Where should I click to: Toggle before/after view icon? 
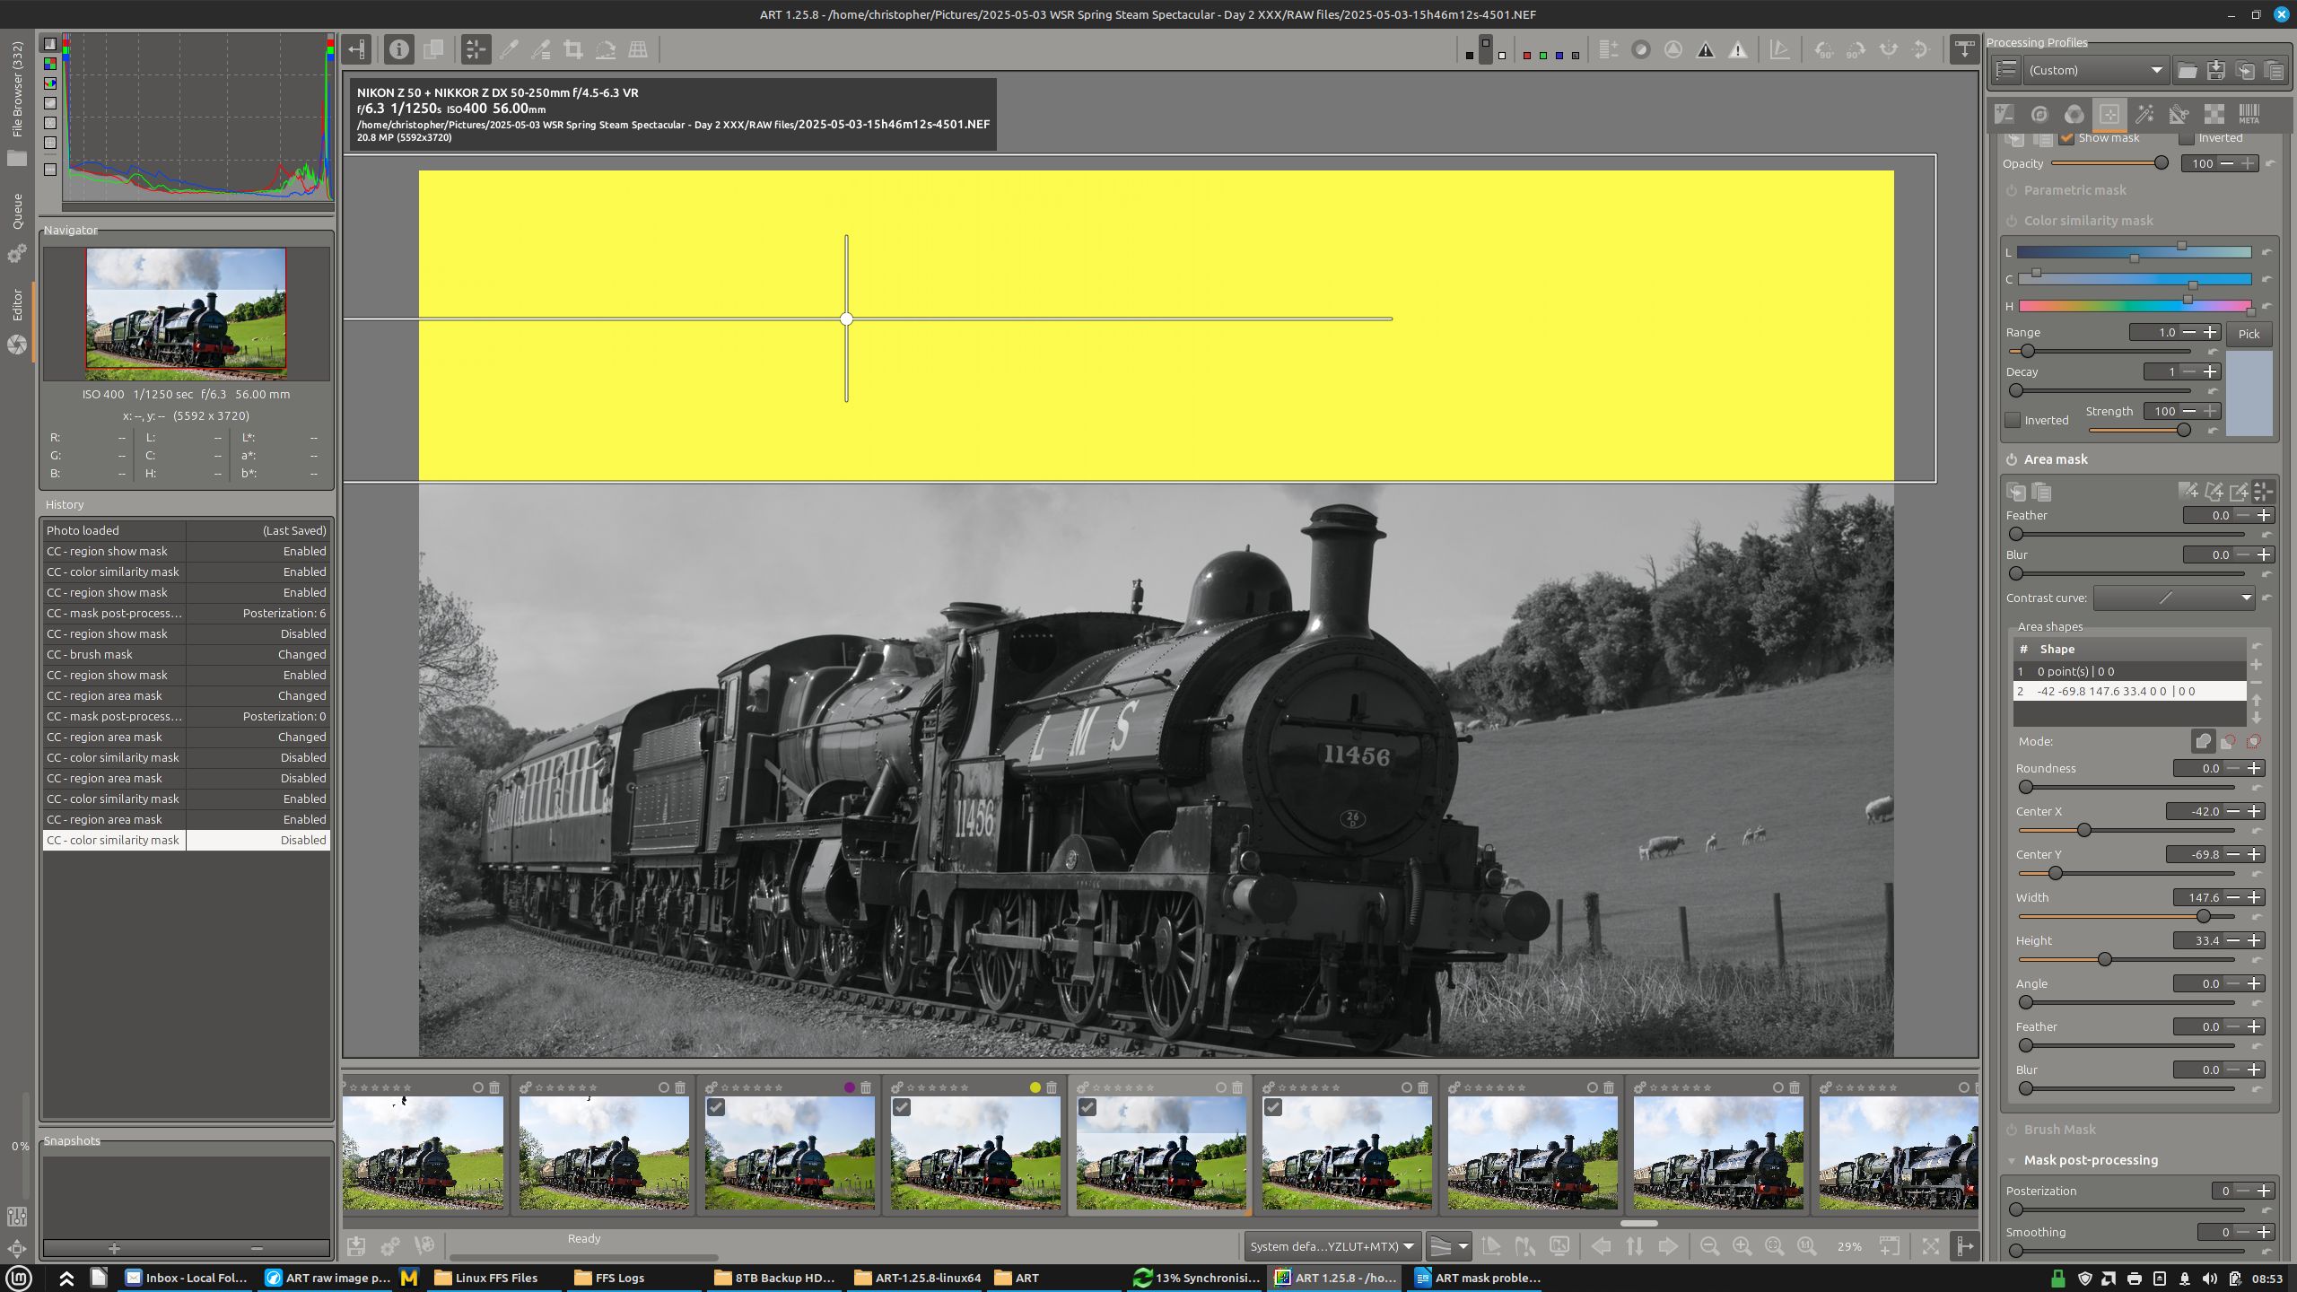[433, 49]
